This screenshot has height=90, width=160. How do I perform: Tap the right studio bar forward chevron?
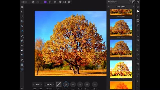point(138,81)
